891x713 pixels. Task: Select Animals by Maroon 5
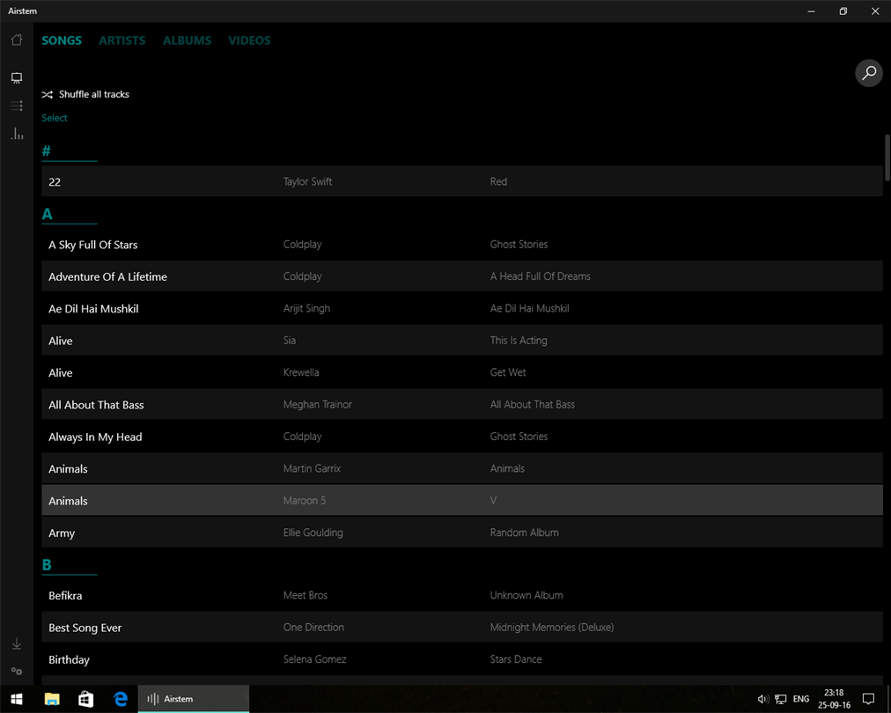462,501
